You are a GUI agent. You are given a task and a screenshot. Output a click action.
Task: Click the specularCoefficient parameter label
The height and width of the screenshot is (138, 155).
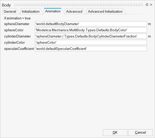pos(19,49)
